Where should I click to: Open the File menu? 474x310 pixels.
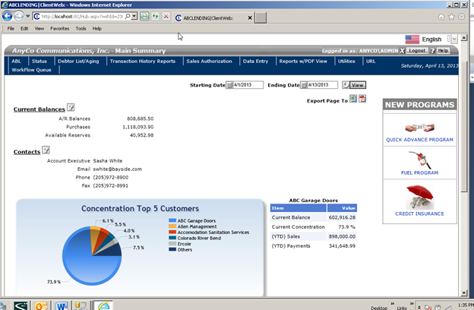point(11,28)
